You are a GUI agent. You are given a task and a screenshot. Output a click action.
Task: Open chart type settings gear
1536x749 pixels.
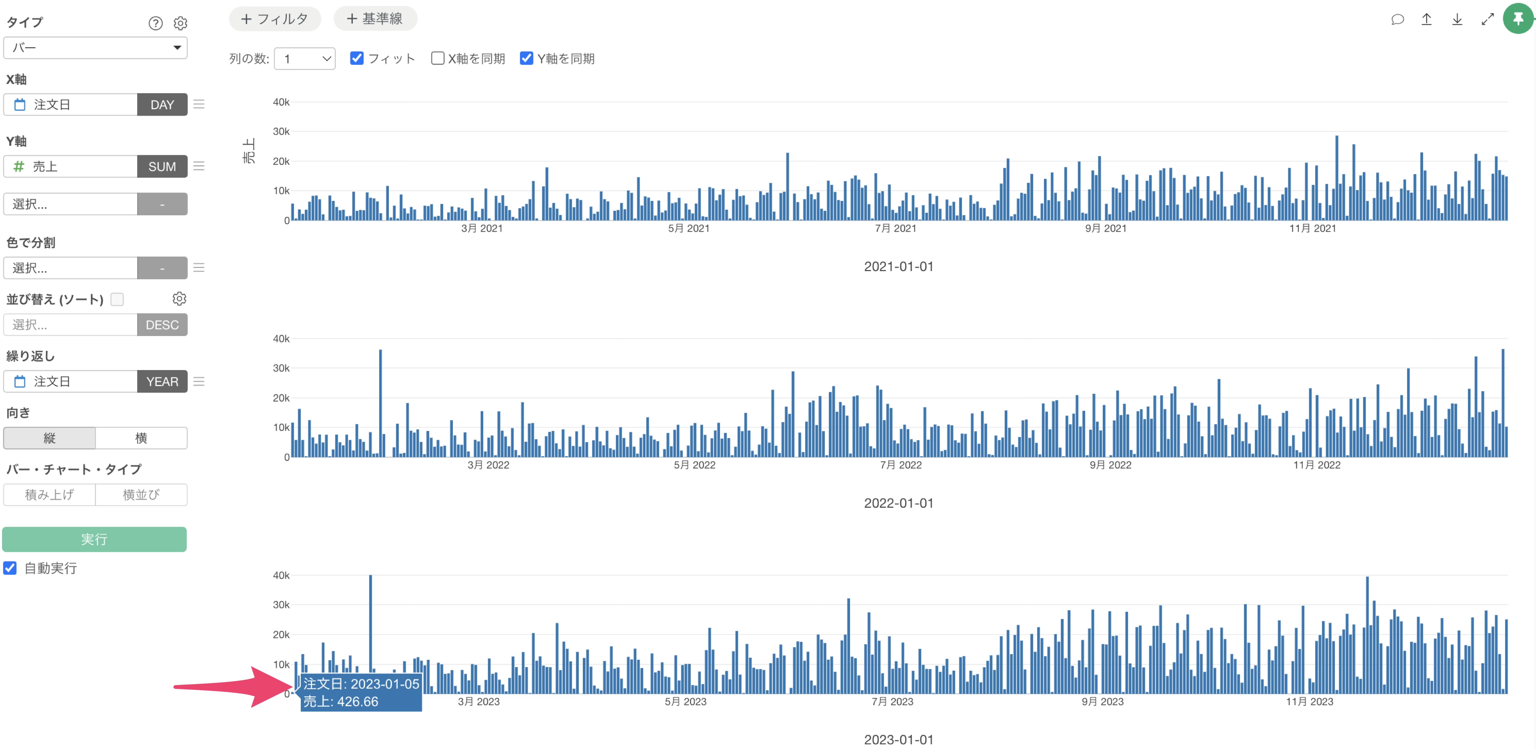[x=180, y=23]
